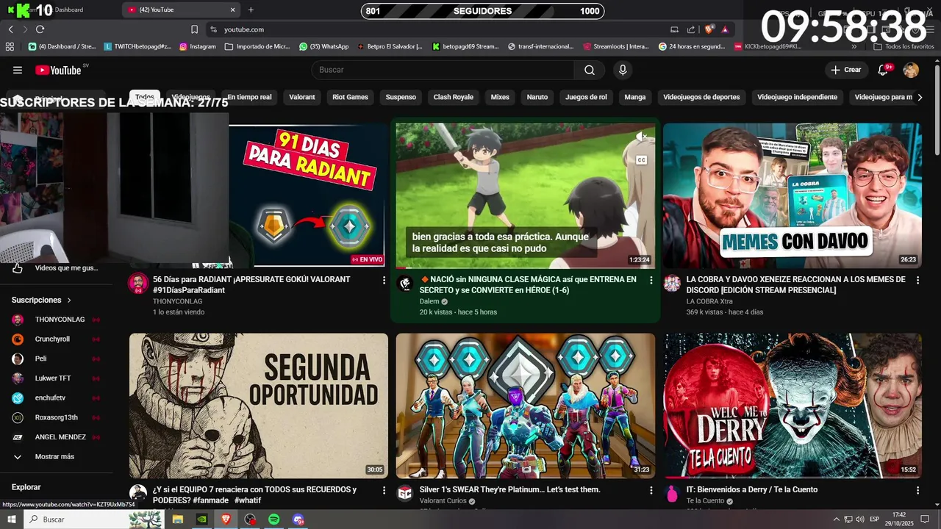This screenshot has width=941, height=529.
Task: Open LA COBRA Xtra channel avatar
Action: click(672, 284)
